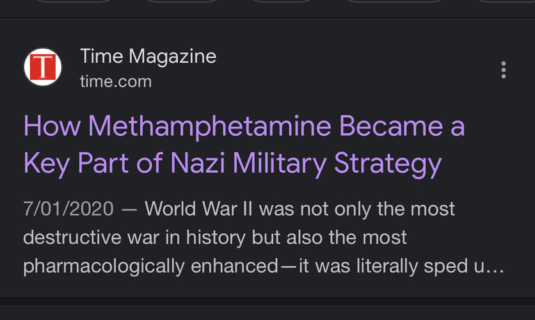Click the red T Time Magazine favicon
The height and width of the screenshot is (320, 535).
click(x=43, y=67)
